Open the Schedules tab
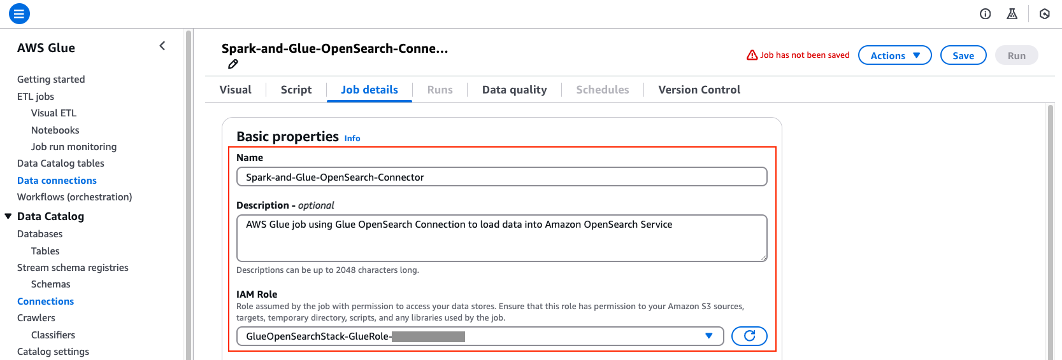 click(x=602, y=90)
